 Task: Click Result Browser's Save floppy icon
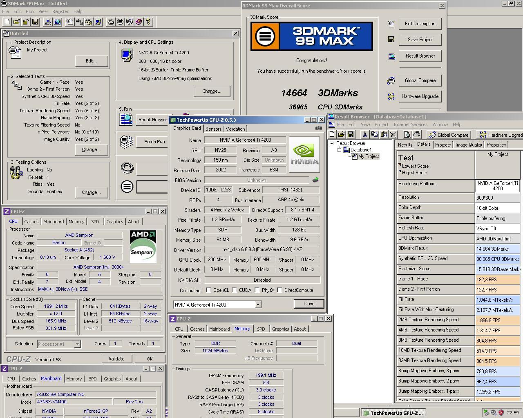(x=351, y=134)
